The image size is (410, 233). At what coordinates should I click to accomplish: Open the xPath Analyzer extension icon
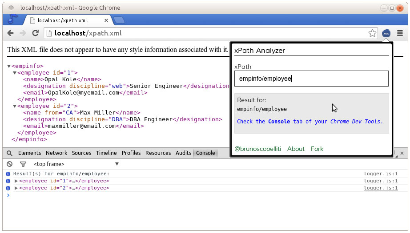point(386,33)
